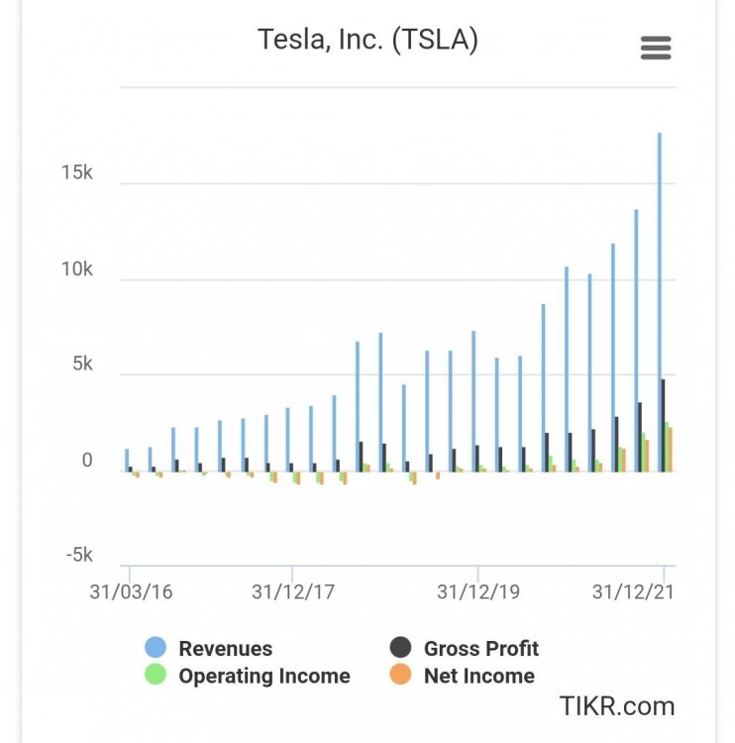Click the tallest revenue bar at far right
Viewport: 735px width, 743px height.
[x=660, y=297]
